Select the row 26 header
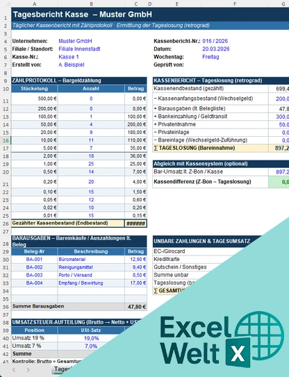The height and width of the screenshot is (377, 289). tap(6, 224)
